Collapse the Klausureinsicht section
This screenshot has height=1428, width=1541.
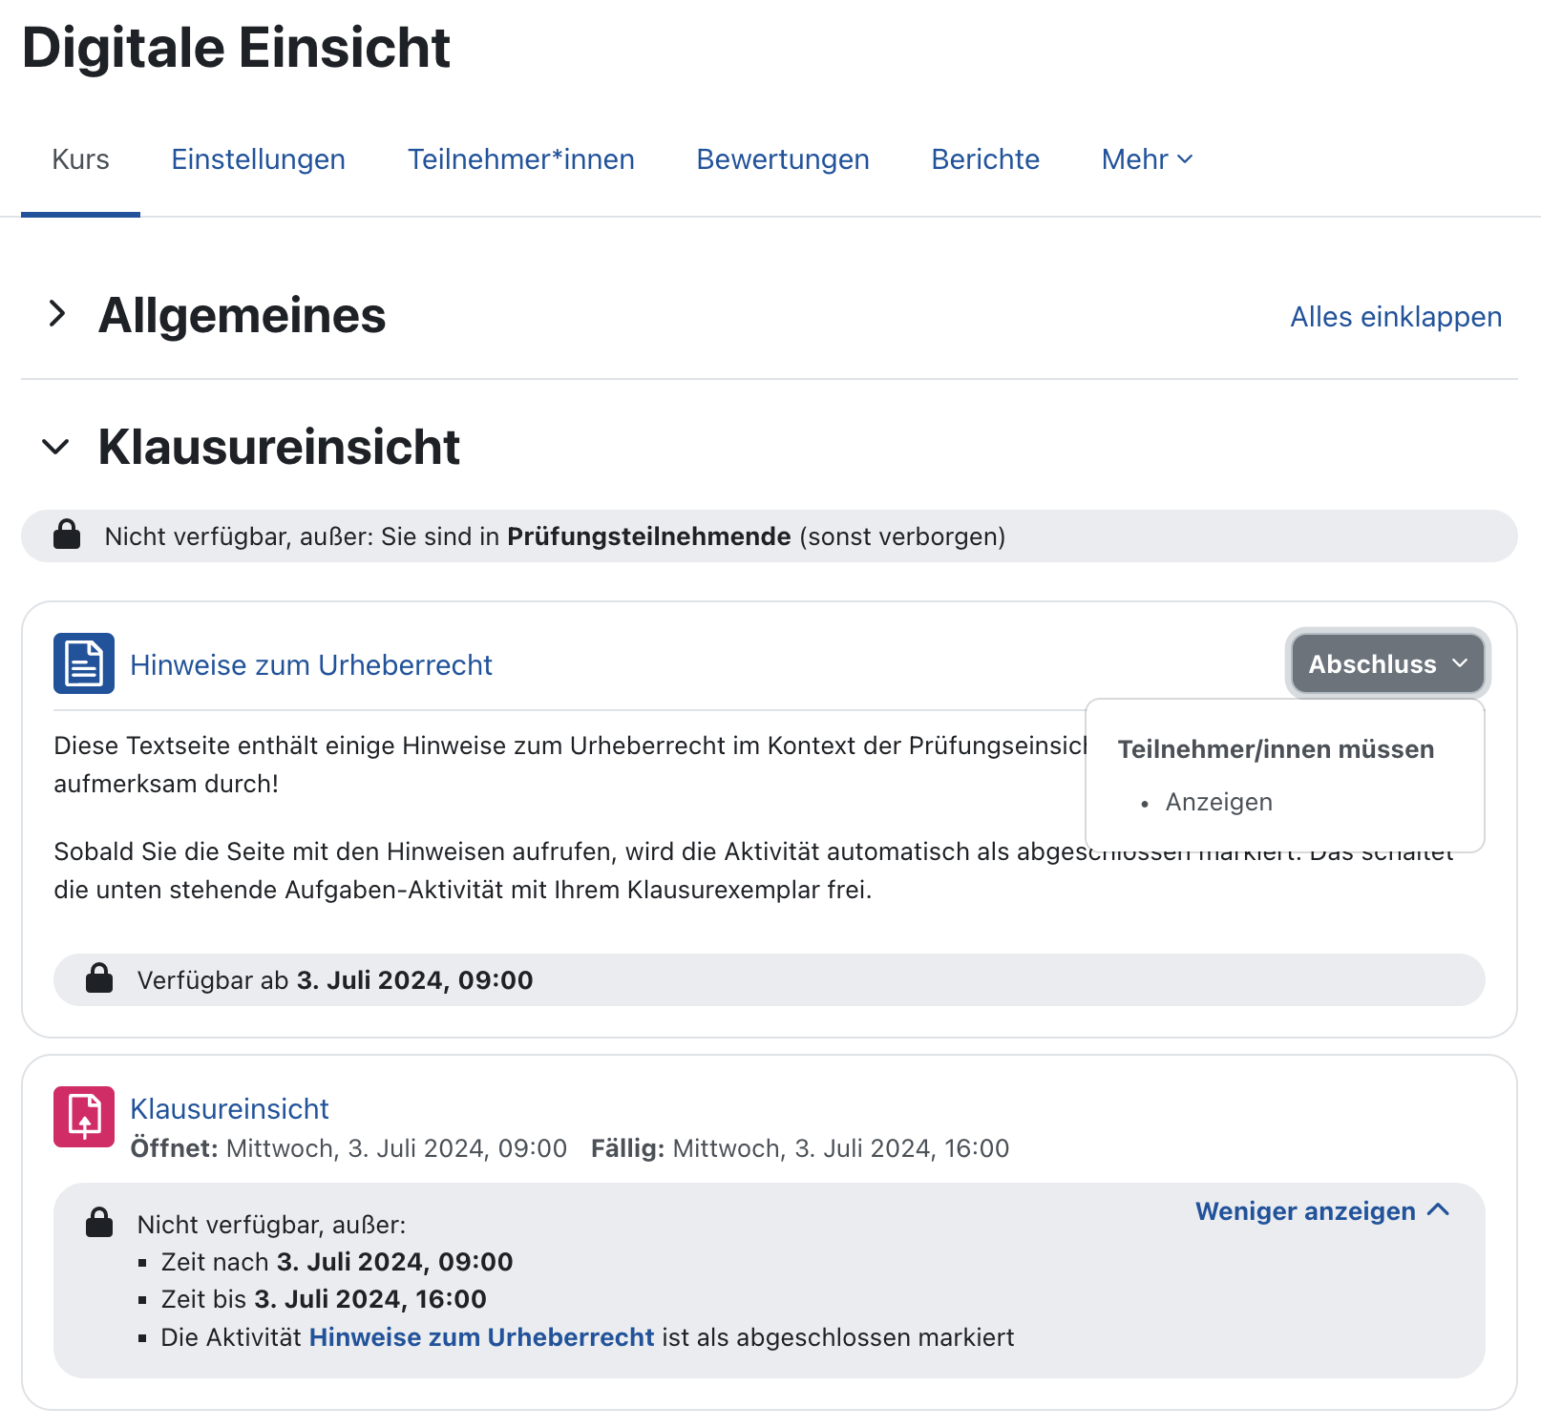coord(57,447)
